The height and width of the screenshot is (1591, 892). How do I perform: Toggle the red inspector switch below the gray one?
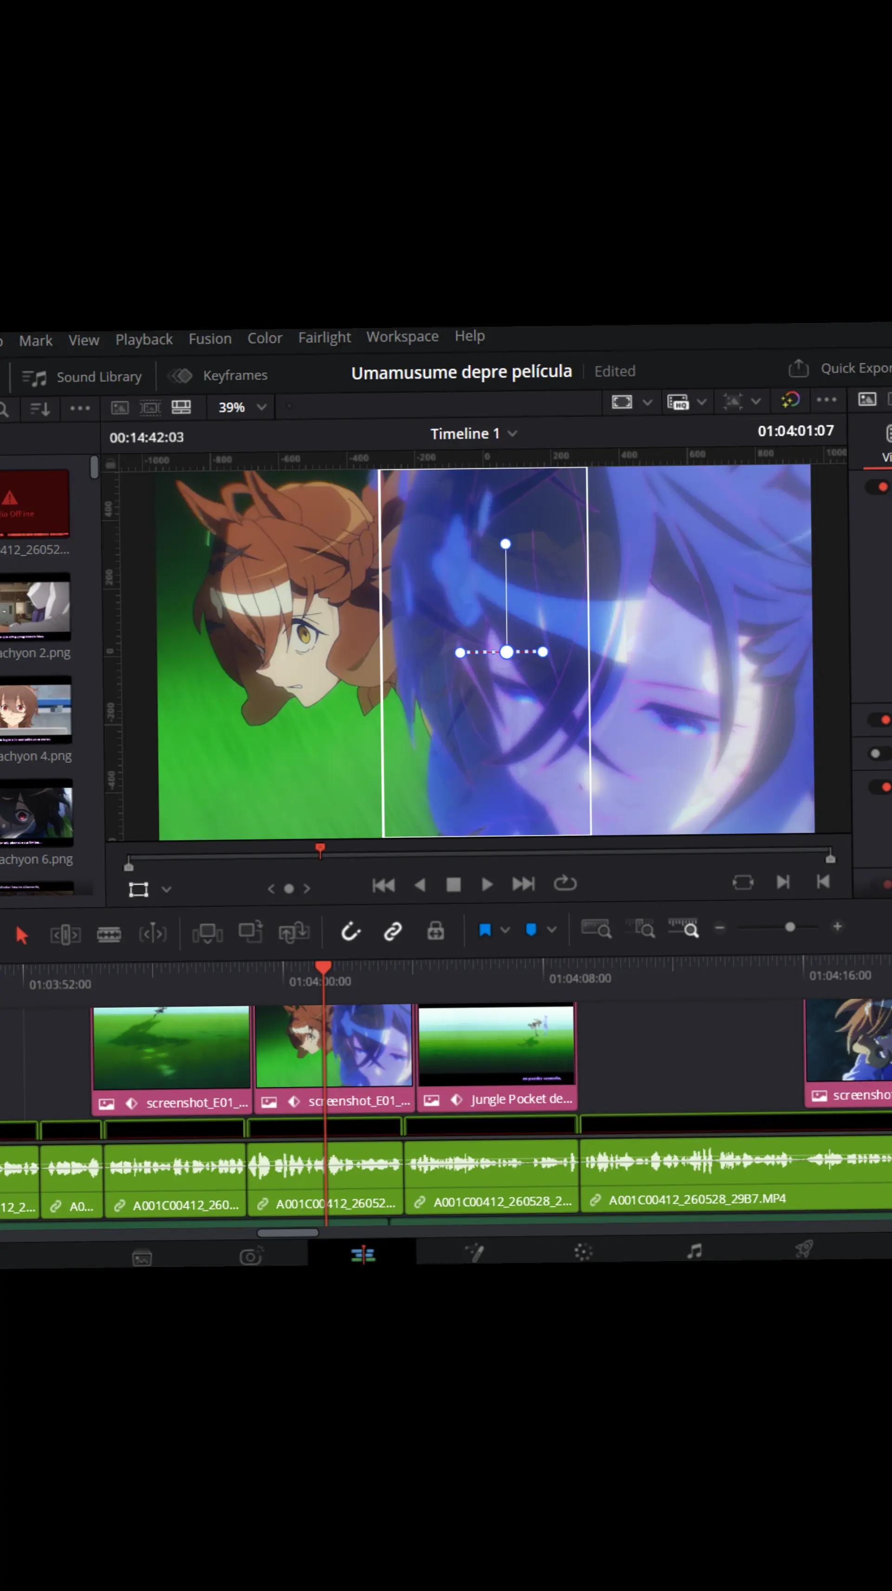click(x=881, y=787)
